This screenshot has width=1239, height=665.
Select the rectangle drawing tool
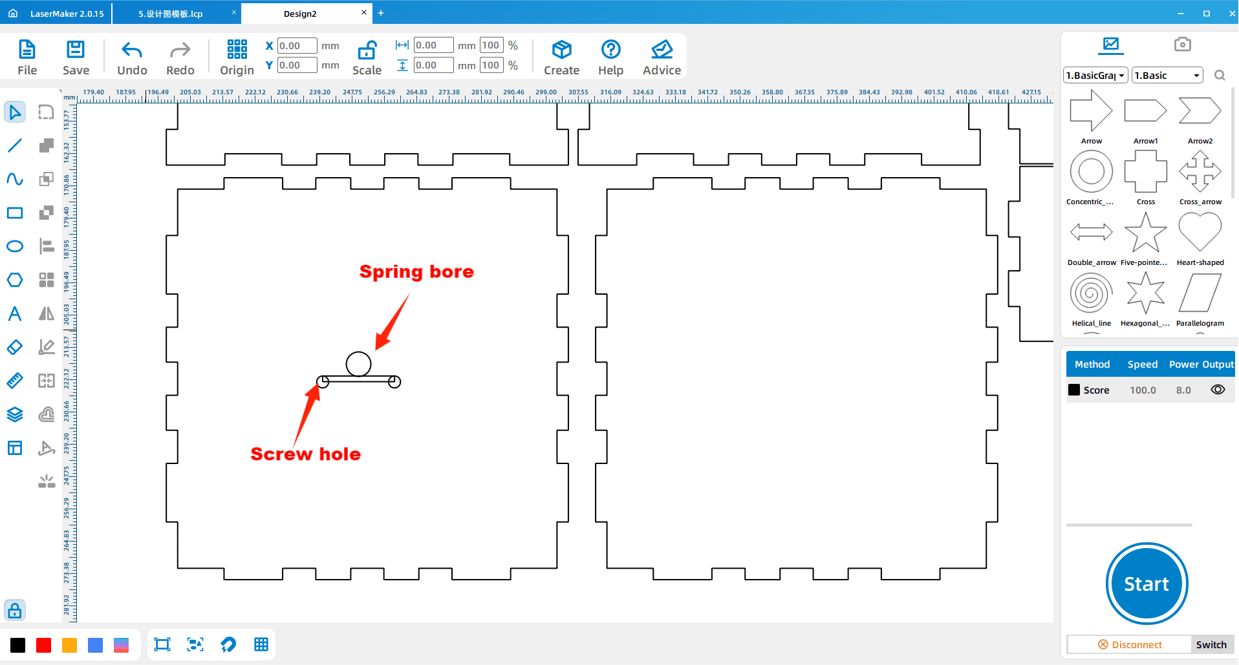click(15, 213)
